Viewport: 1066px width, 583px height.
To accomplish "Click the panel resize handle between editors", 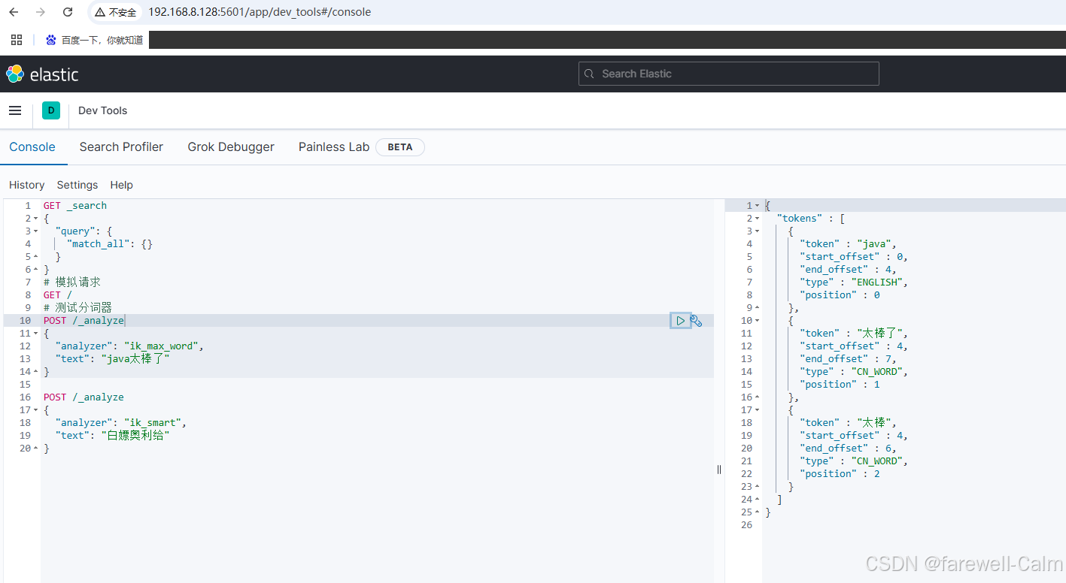I will point(719,469).
